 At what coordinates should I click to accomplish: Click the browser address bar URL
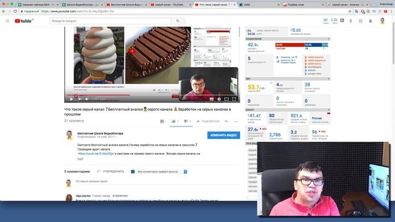(78, 11)
